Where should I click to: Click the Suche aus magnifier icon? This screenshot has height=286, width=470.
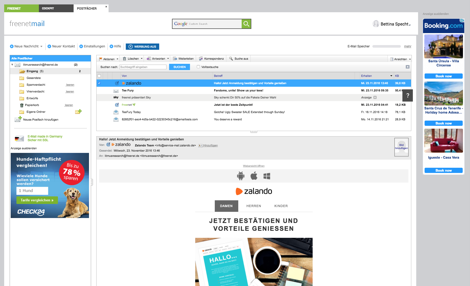(x=231, y=59)
